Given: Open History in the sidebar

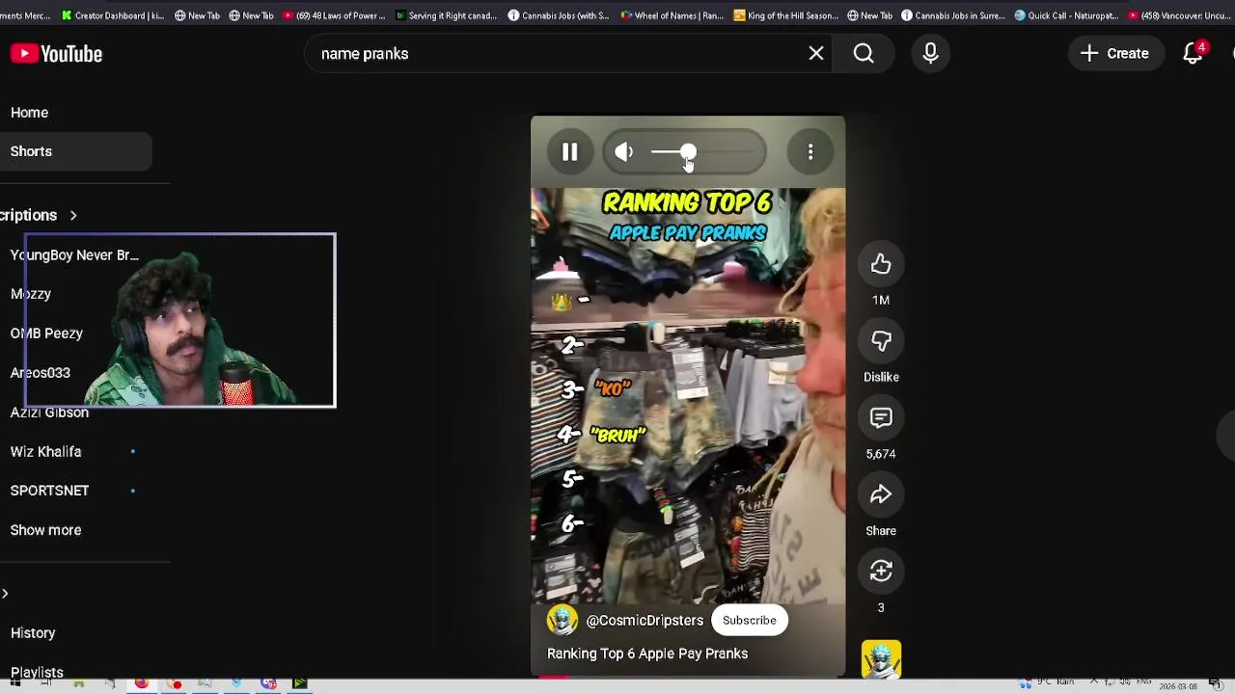Looking at the screenshot, I should pos(33,633).
